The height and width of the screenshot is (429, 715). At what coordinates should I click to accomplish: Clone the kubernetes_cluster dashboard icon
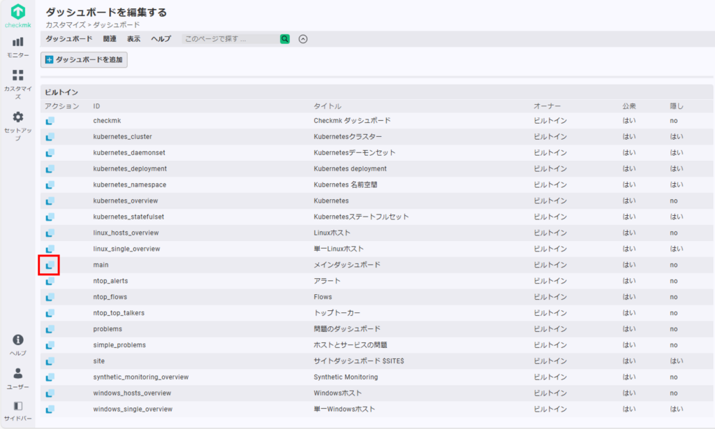[x=50, y=137]
